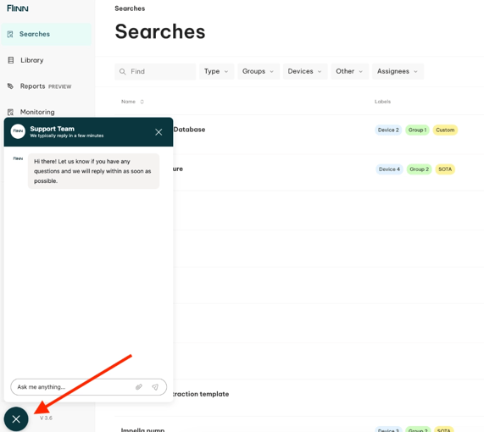Click the Reports sidebar icon
484x432 pixels.
click(10, 86)
